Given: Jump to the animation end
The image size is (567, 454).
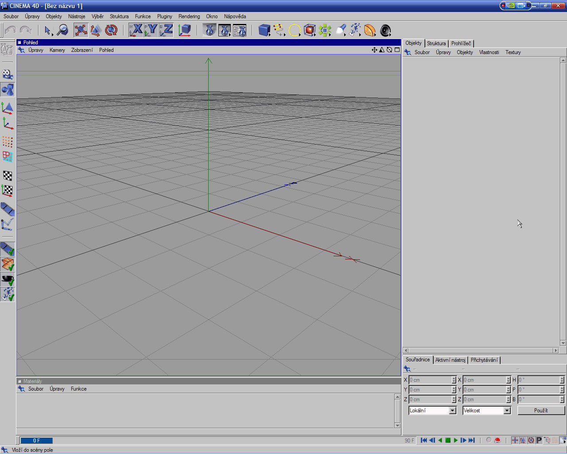Looking at the screenshot, I should (472, 440).
